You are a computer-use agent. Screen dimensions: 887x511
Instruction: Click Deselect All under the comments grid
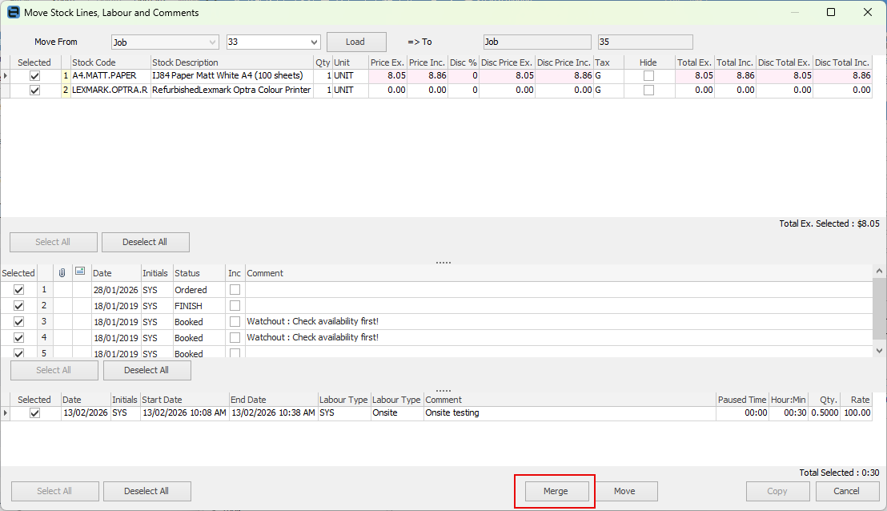point(147,370)
